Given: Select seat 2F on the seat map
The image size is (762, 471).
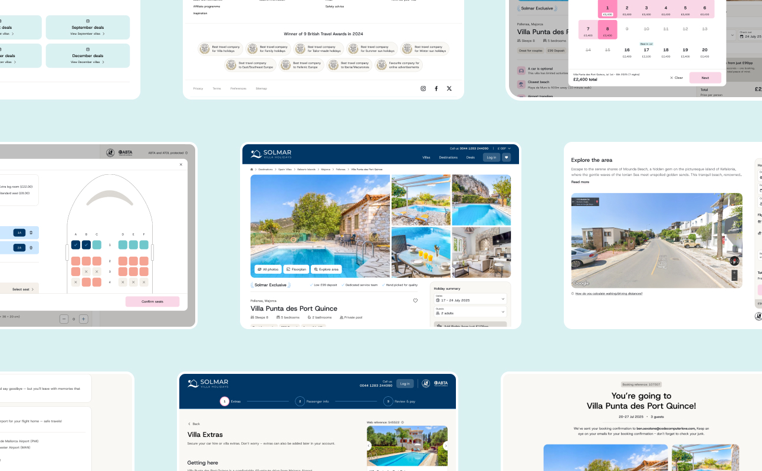Looking at the screenshot, I should 144,261.
